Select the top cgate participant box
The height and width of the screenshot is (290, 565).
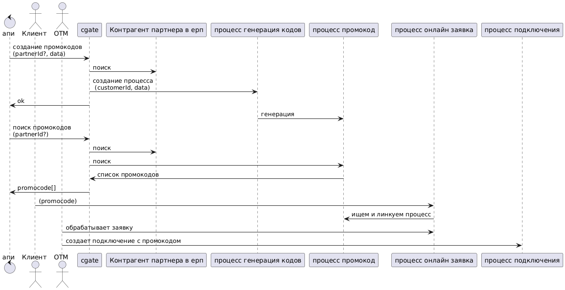[90, 30]
